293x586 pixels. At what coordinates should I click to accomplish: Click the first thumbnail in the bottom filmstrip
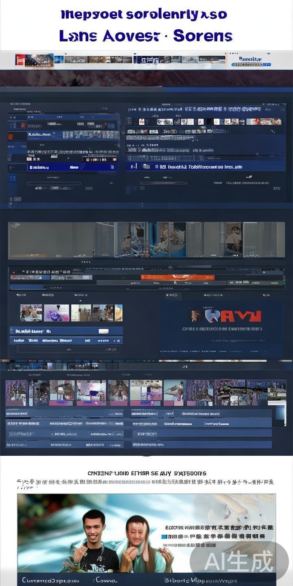(16, 393)
